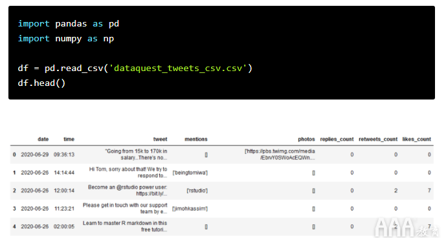Click 'import pandas as pd' code line
The width and height of the screenshot is (446, 241).
[69, 23]
